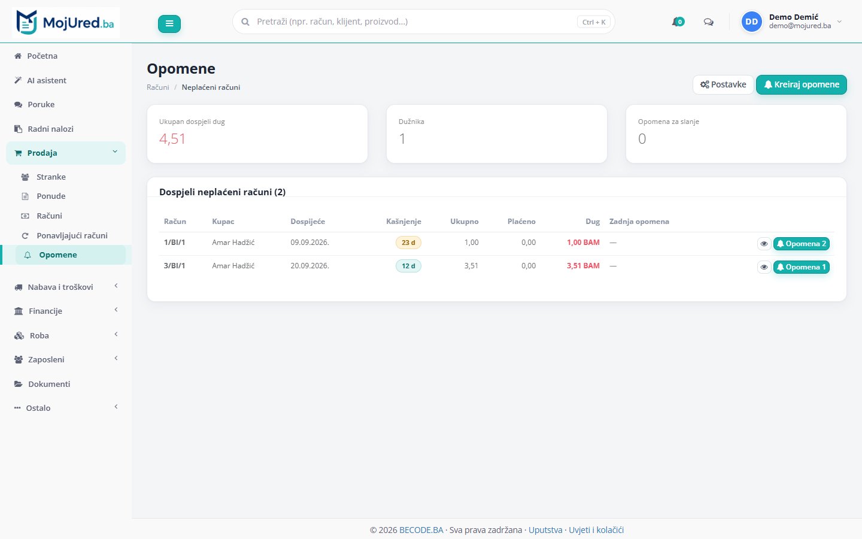
Task: Open Postavke settings button
Action: 723,84
